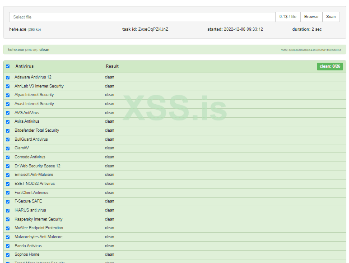Toggle the McAfee Endpoint Protection checkbox
This screenshot has width=349, height=263.
(x=8, y=228)
